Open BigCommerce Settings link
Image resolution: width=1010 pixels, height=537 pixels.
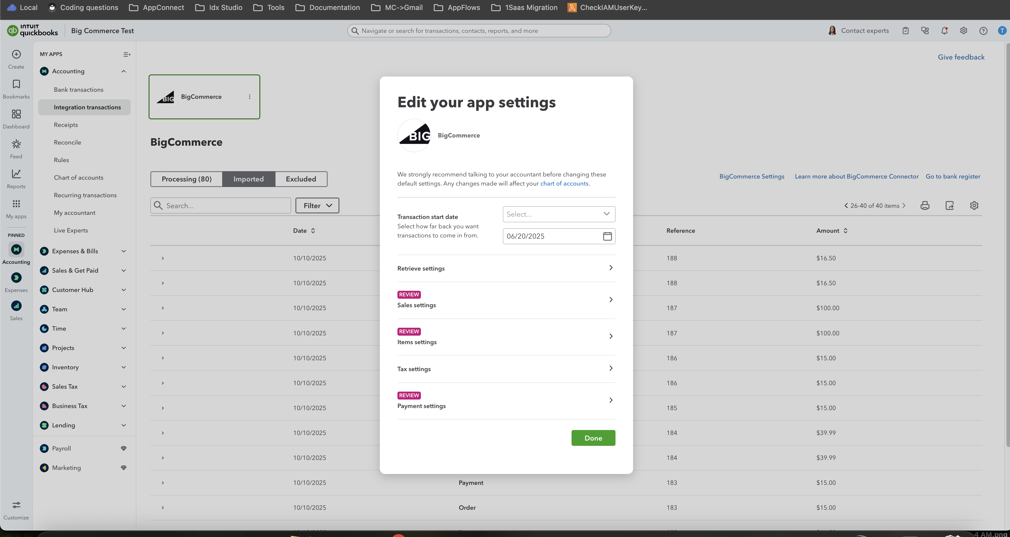(x=751, y=176)
